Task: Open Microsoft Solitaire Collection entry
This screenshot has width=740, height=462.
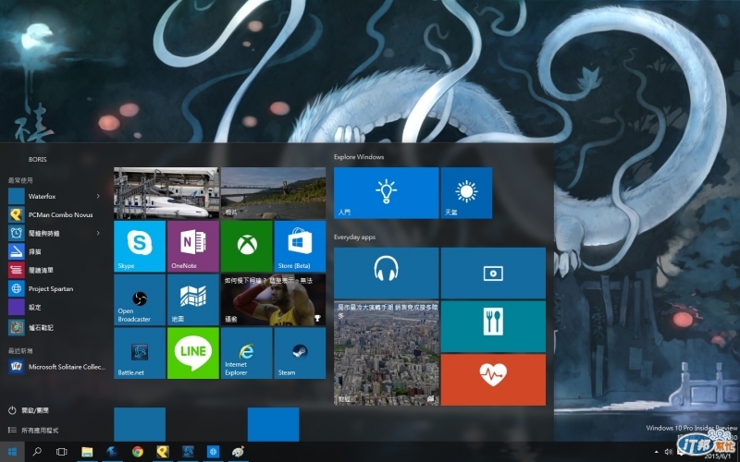Action: (56, 366)
